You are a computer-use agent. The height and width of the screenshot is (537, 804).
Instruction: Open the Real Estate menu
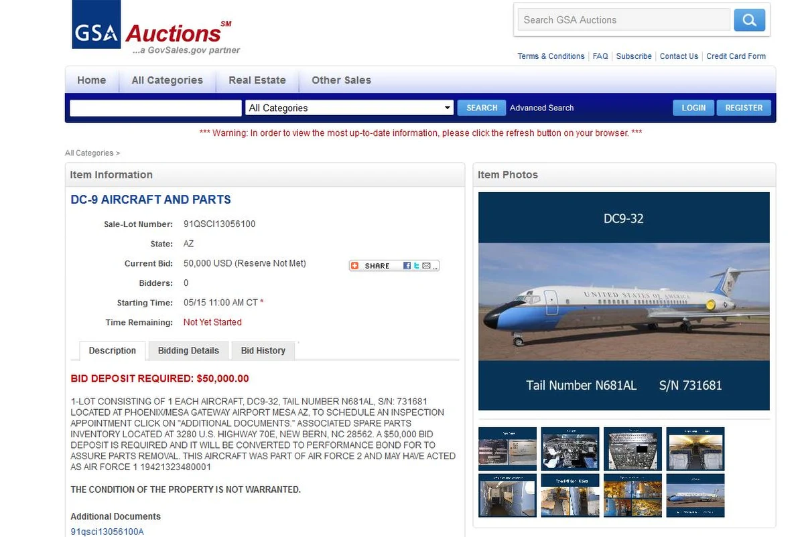257,80
